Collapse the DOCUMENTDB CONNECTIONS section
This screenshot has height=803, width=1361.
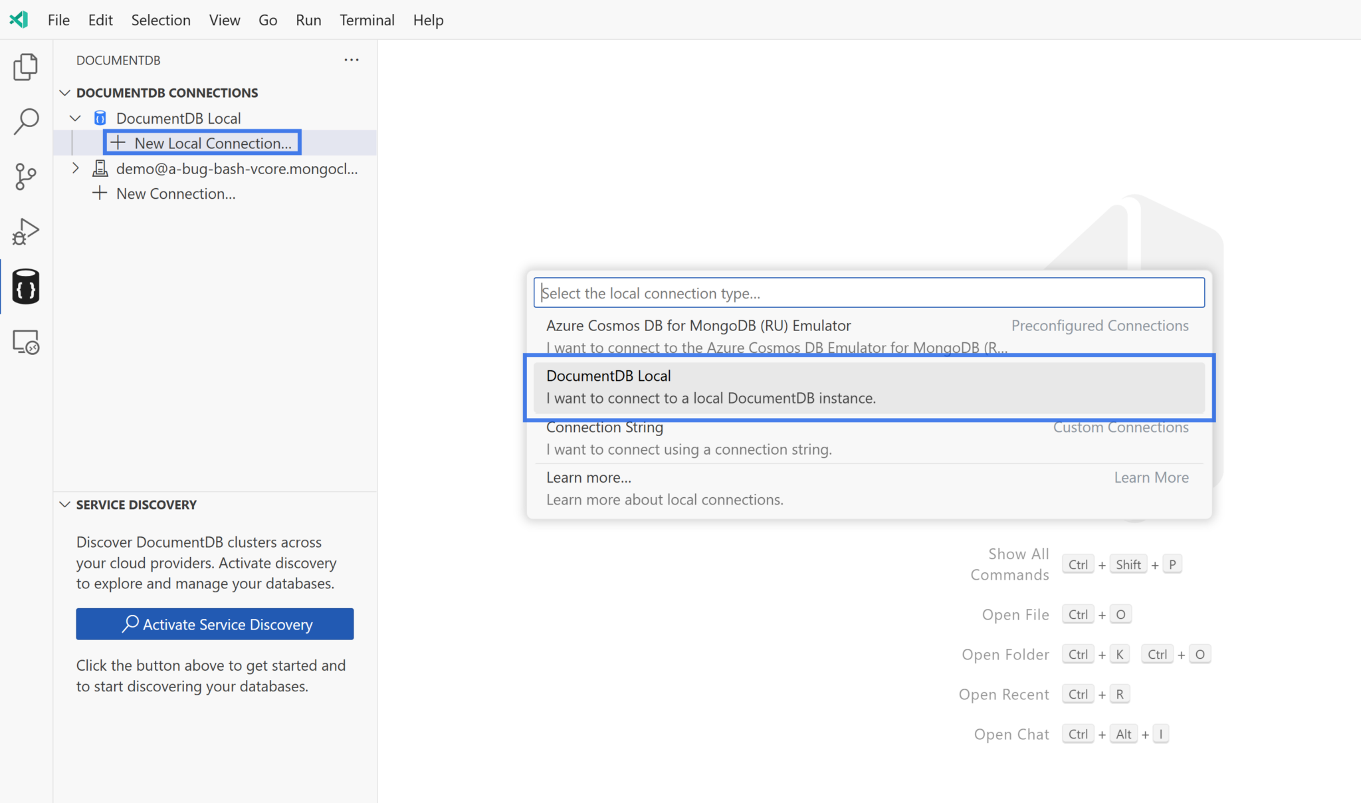coord(64,92)
